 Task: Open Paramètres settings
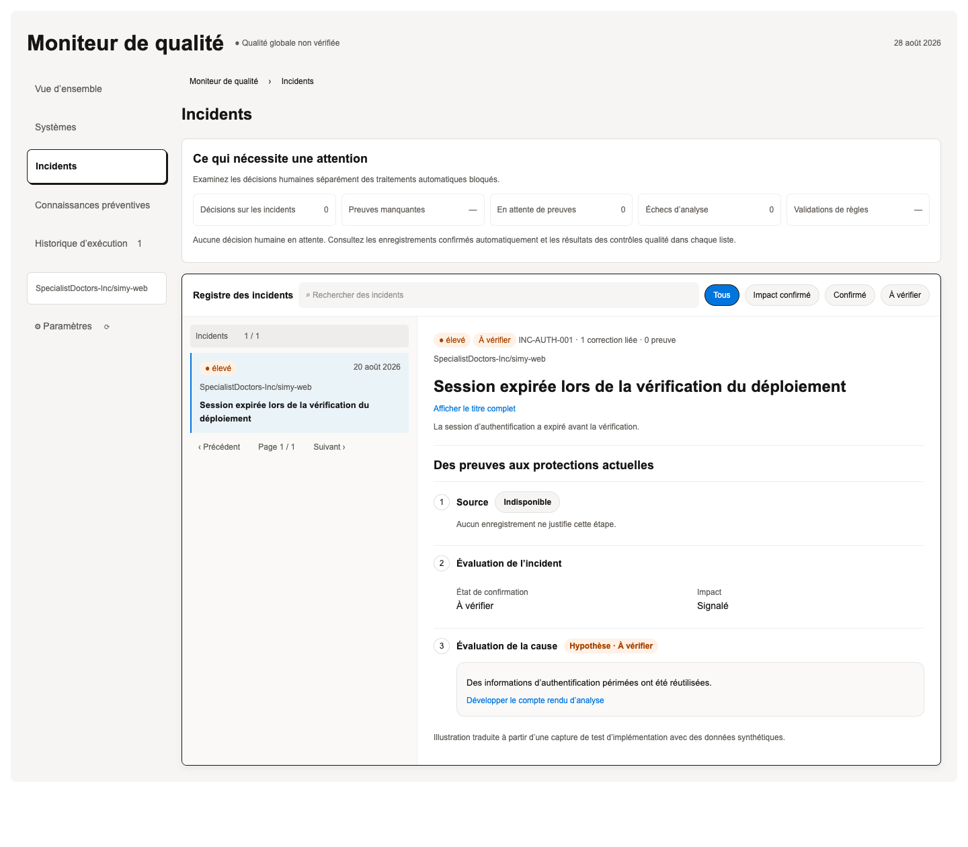[x=63, y=326]
